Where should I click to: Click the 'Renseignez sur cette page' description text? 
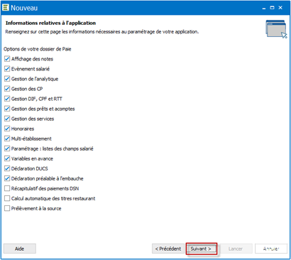[102, 32]
